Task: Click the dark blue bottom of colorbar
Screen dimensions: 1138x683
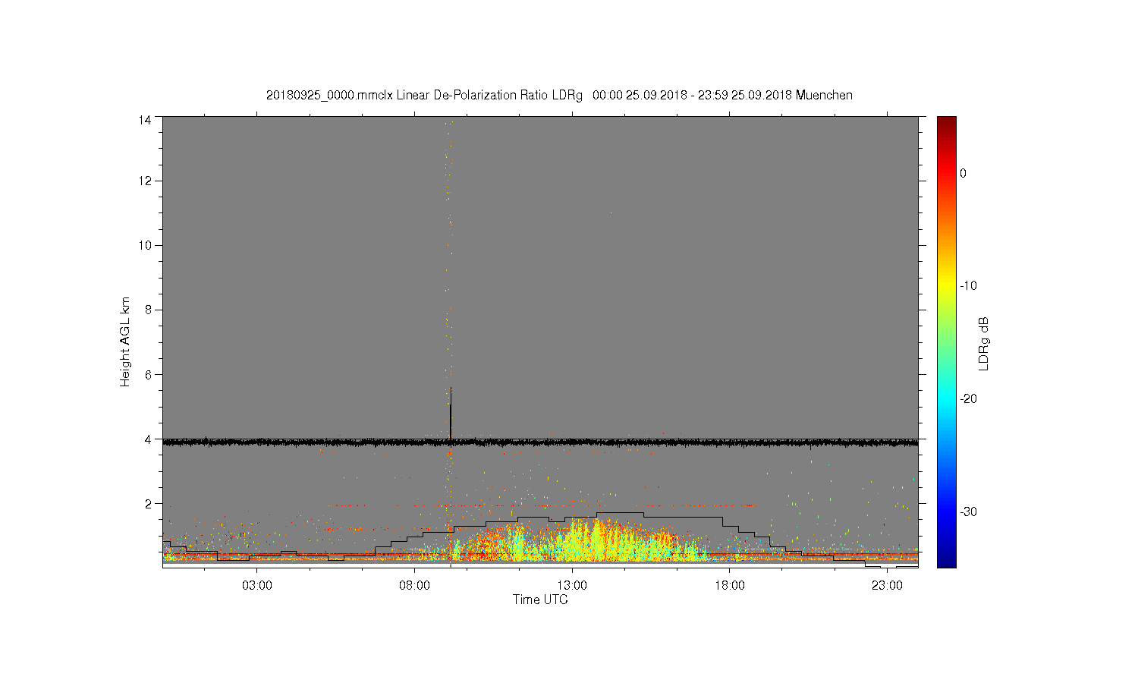Action: point(947,560)
